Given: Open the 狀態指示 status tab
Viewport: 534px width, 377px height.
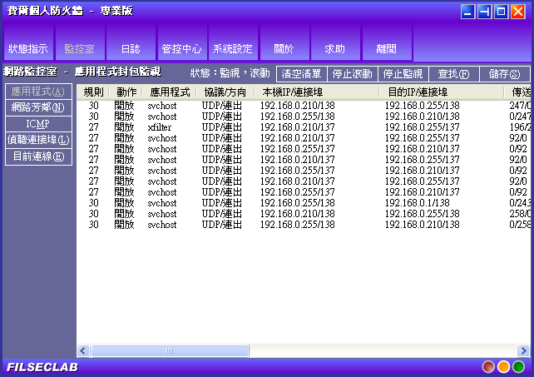Looking at the screenshot, I should click(28, 49).
